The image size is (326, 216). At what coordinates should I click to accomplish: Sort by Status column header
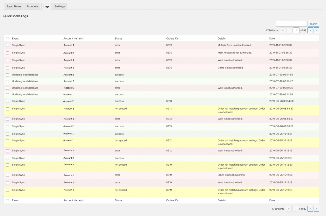pos(118,39)
